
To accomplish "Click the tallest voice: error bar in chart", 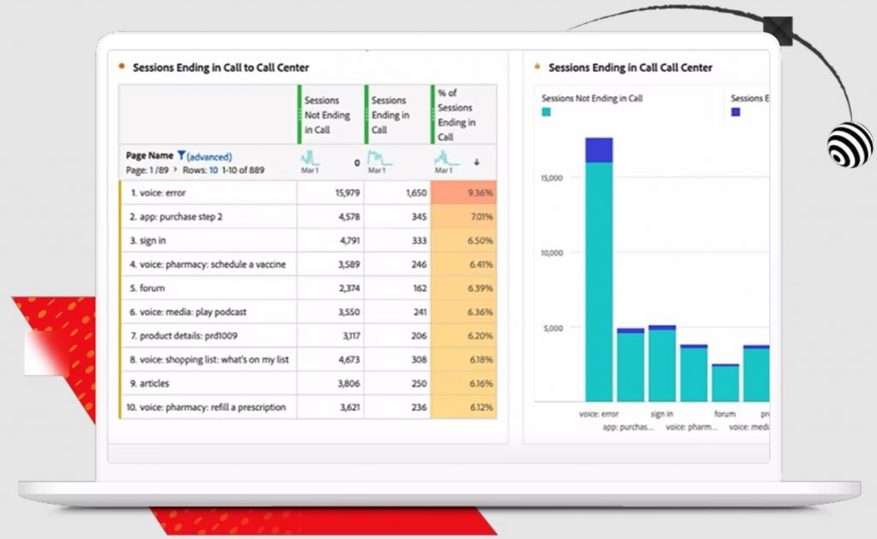I will click(599, 274).
